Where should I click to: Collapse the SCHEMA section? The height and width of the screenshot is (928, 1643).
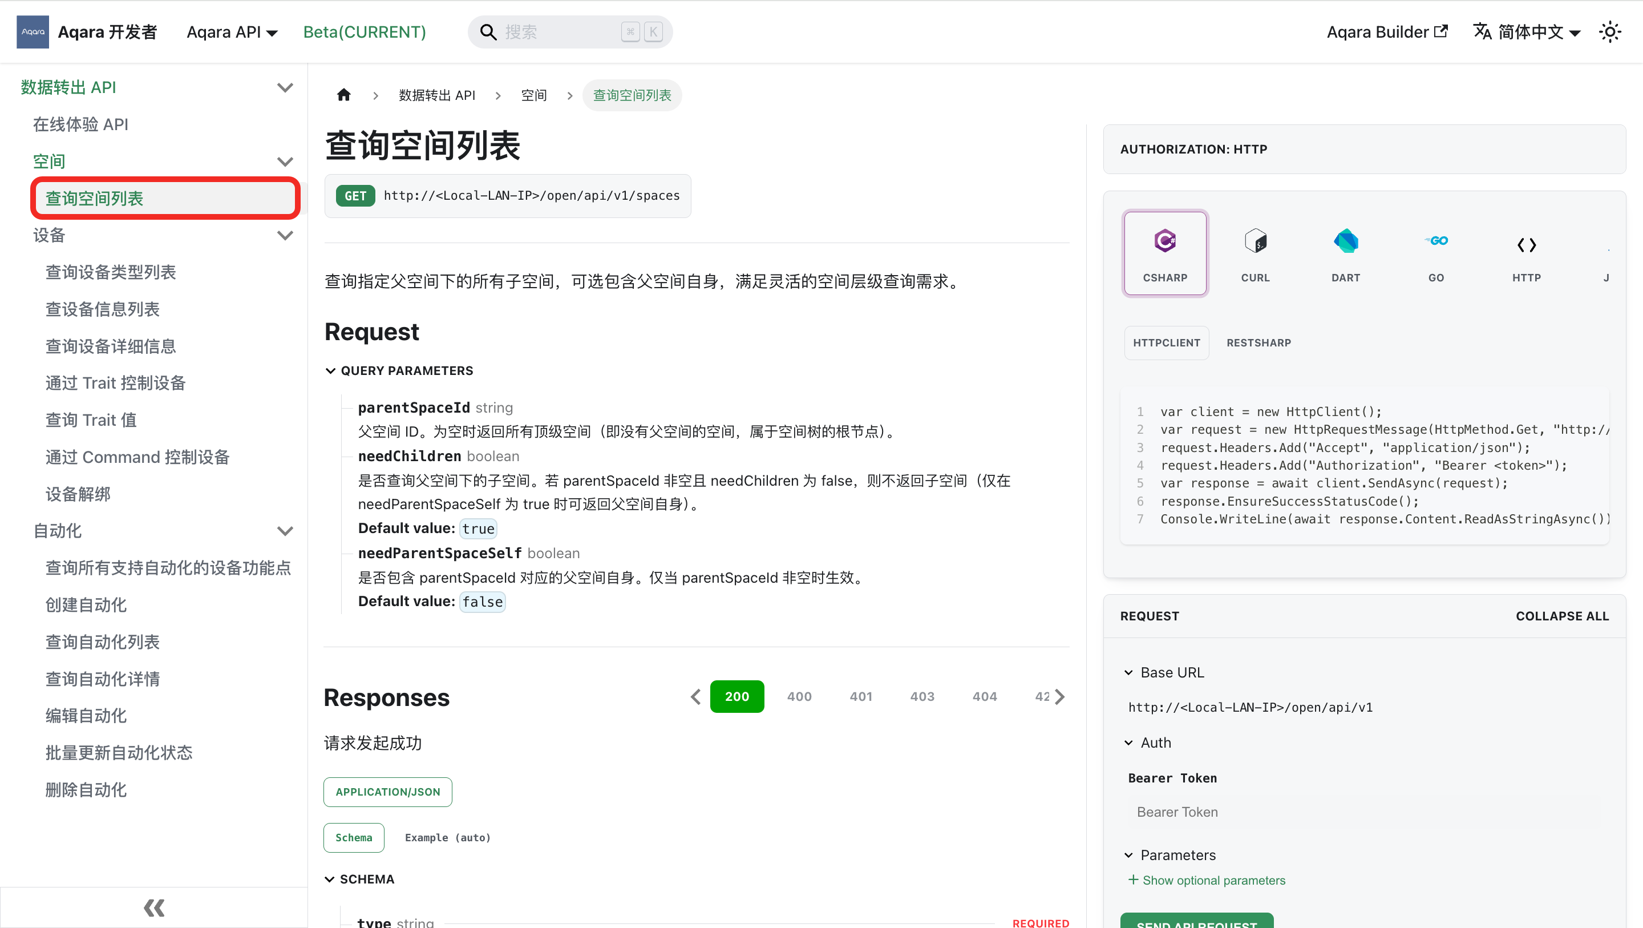[360, 879]
